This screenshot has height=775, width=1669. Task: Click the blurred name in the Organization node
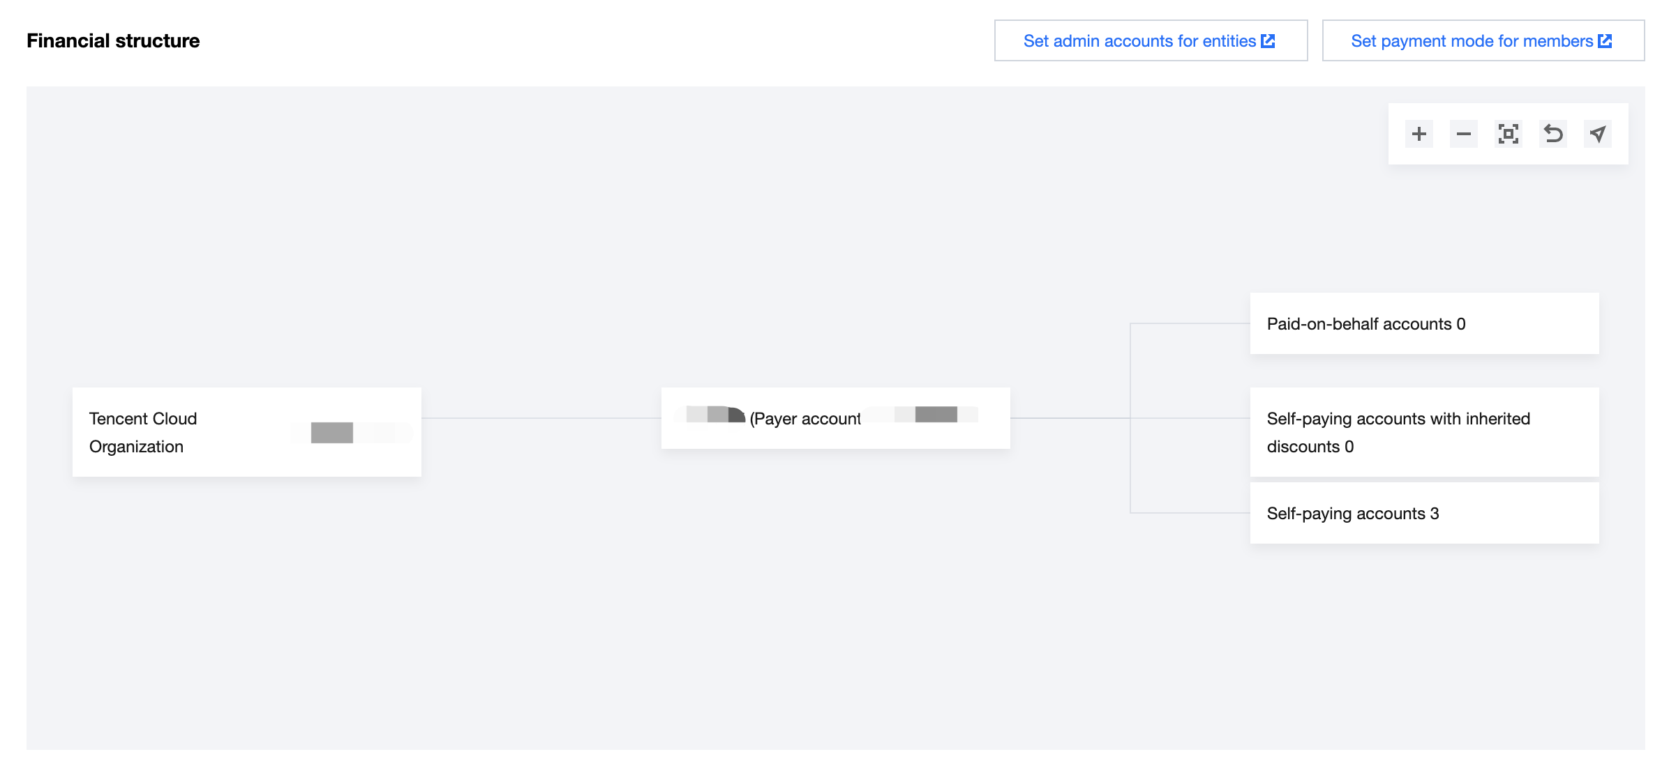pos(332,433)
